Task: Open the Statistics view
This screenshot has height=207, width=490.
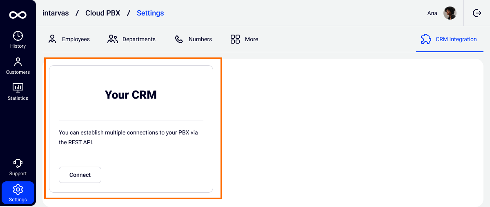Action: tap(18, 92)
